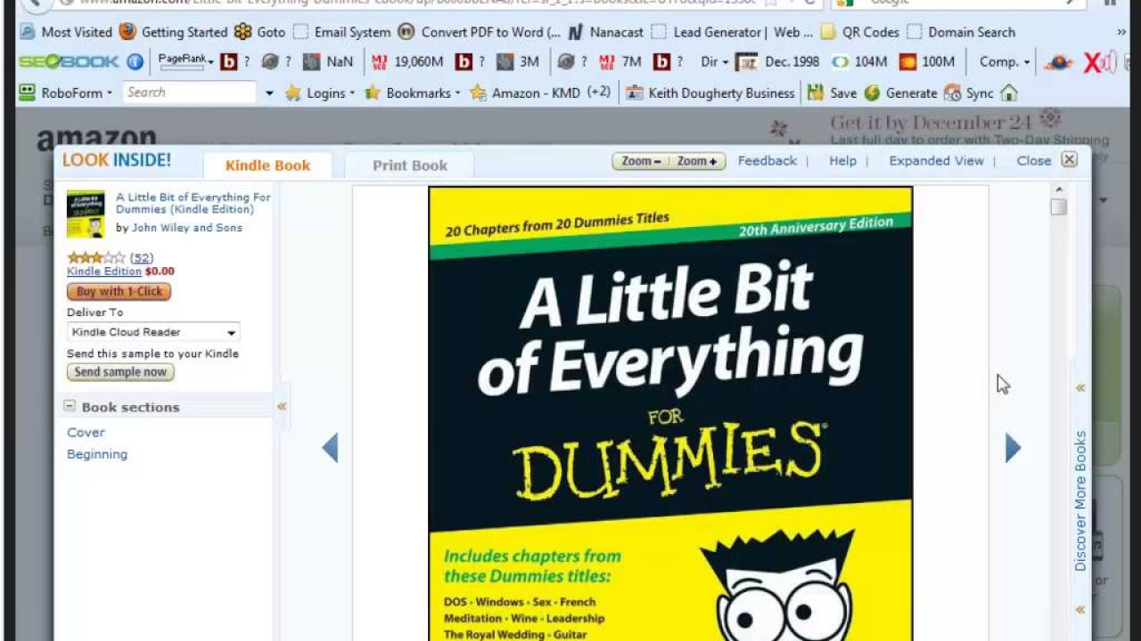Screen dimensions: 1141x641
Task: Open the RoboForm search dropdown arrow
Action: (269, 93)
